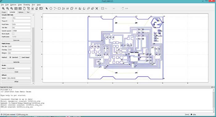Open the Drawing menu
Image resolution: width=216 pixels, height=117 pixels.
coord(27,5)
